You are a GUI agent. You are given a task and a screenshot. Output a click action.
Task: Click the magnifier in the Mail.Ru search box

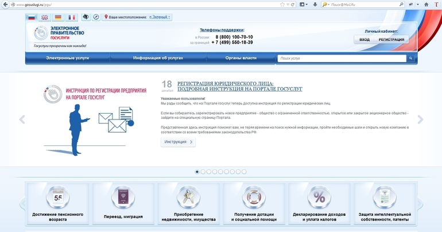point(401,5)
